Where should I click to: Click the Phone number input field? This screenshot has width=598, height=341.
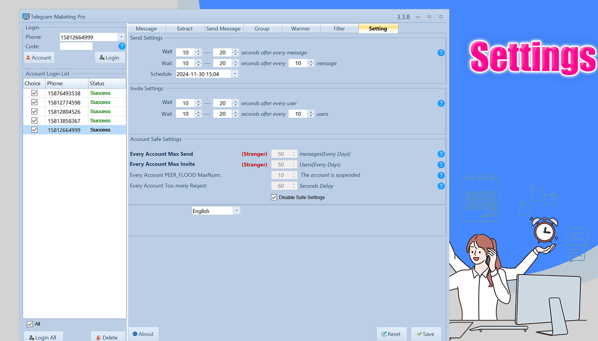click(x=89, y=37)
